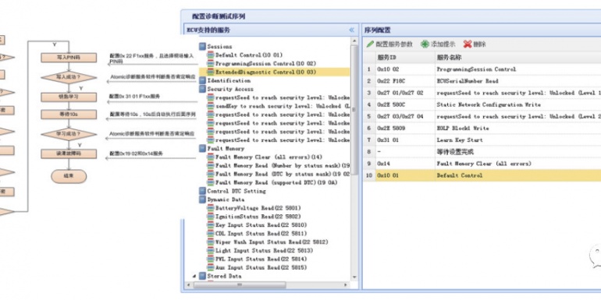Click the icon beside CDL Input Status Read
Image resolution: width=601 pixels, height=300 pixels.
(211, 234)
